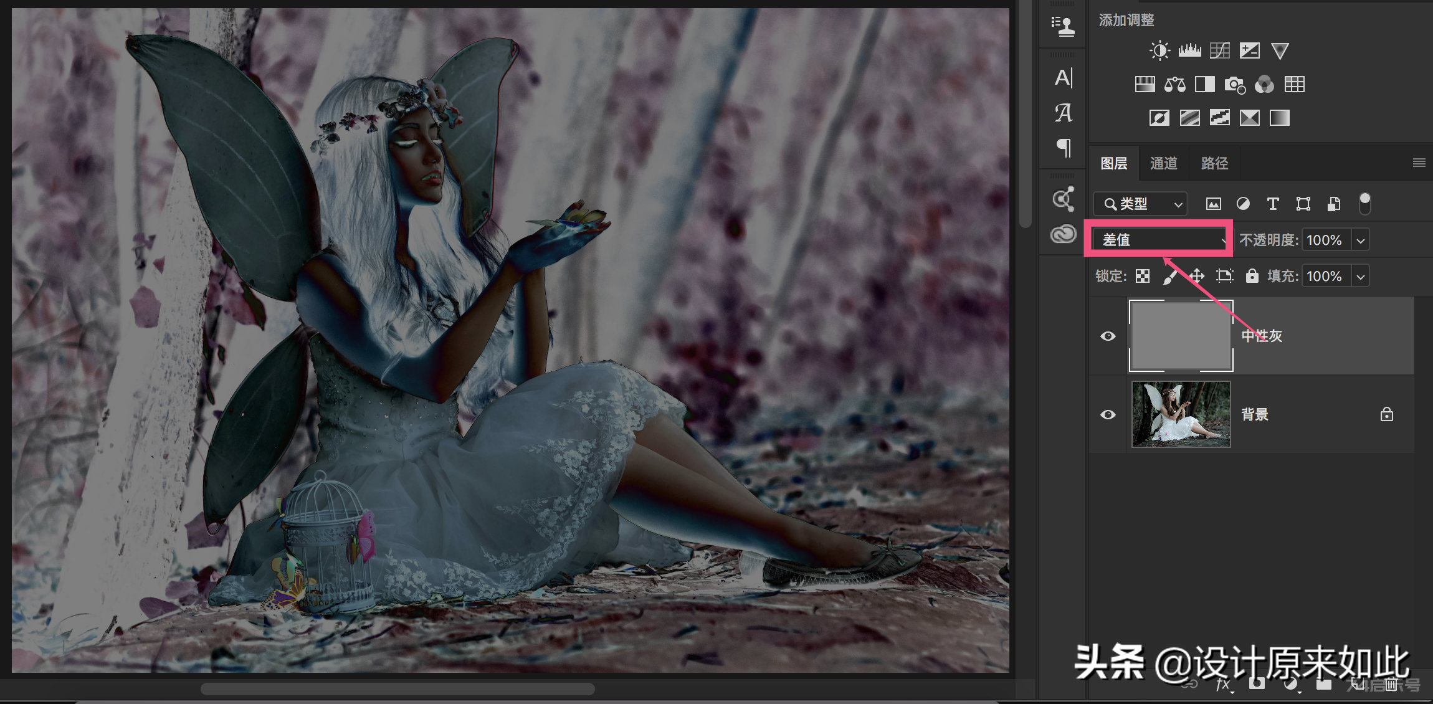Open the 不透明度 opacity slider dropdown
1433x704 pixels.
point(1361,240)
